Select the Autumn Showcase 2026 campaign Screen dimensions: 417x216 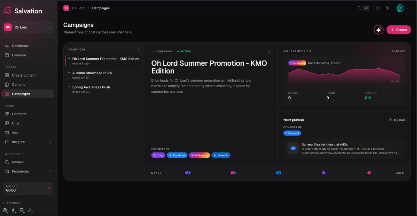point(104,75)
